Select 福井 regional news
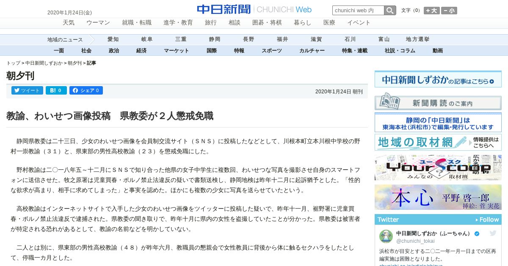The height and width of the screenshot is (266, 508). 282,39
